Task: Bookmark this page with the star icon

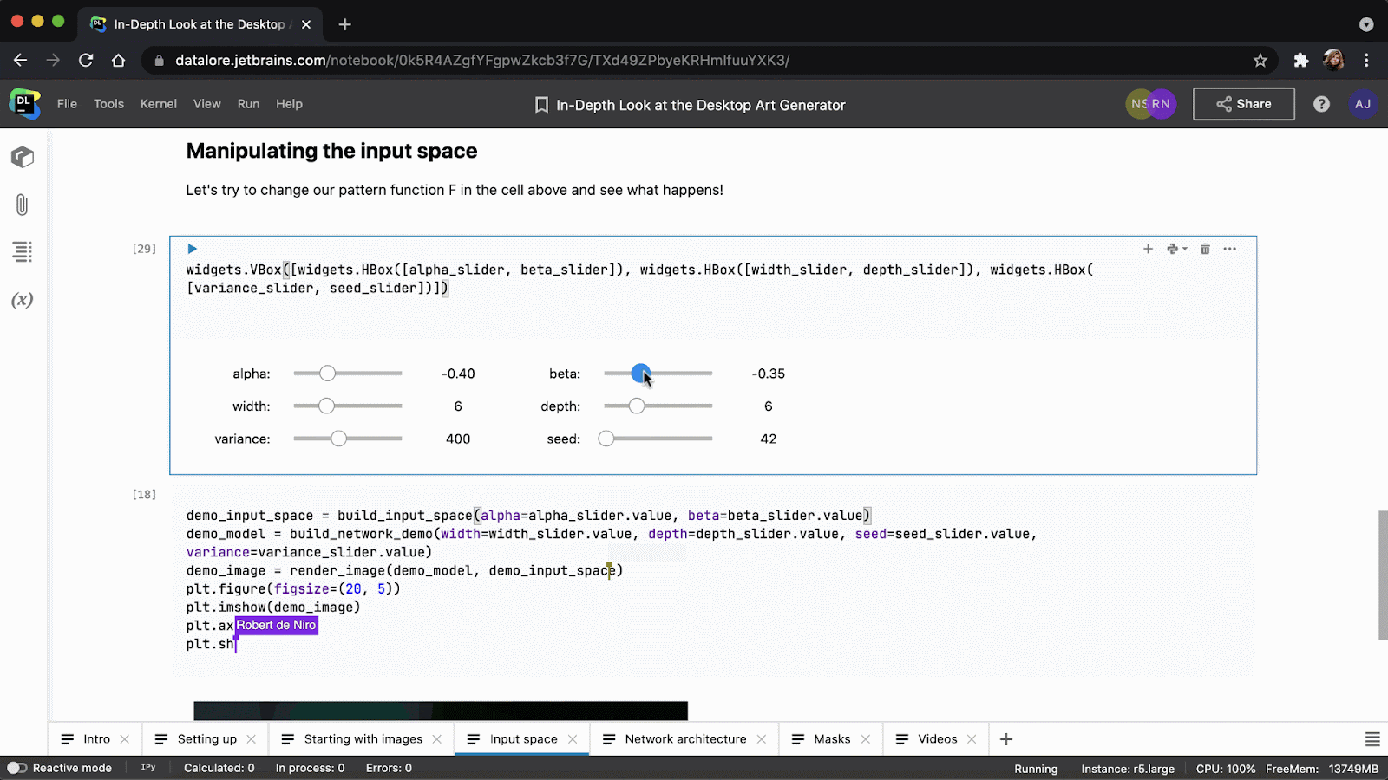Action: [1260, 61]
